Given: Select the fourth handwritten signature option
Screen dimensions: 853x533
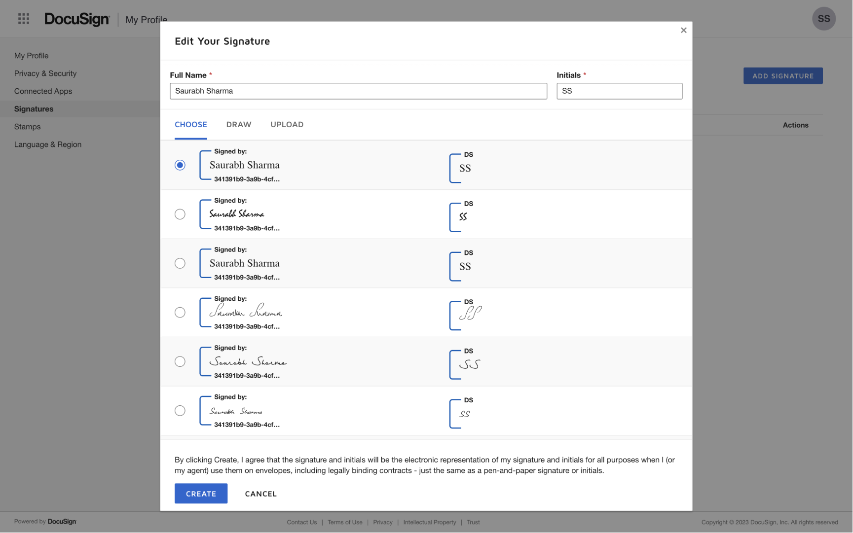Looking at the screenshot, I should [180, 312].
